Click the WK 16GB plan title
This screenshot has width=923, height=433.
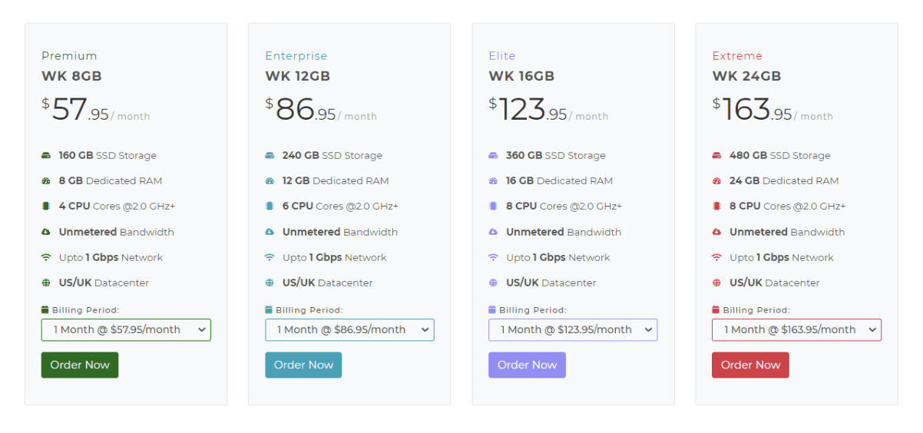pos(521,76)
